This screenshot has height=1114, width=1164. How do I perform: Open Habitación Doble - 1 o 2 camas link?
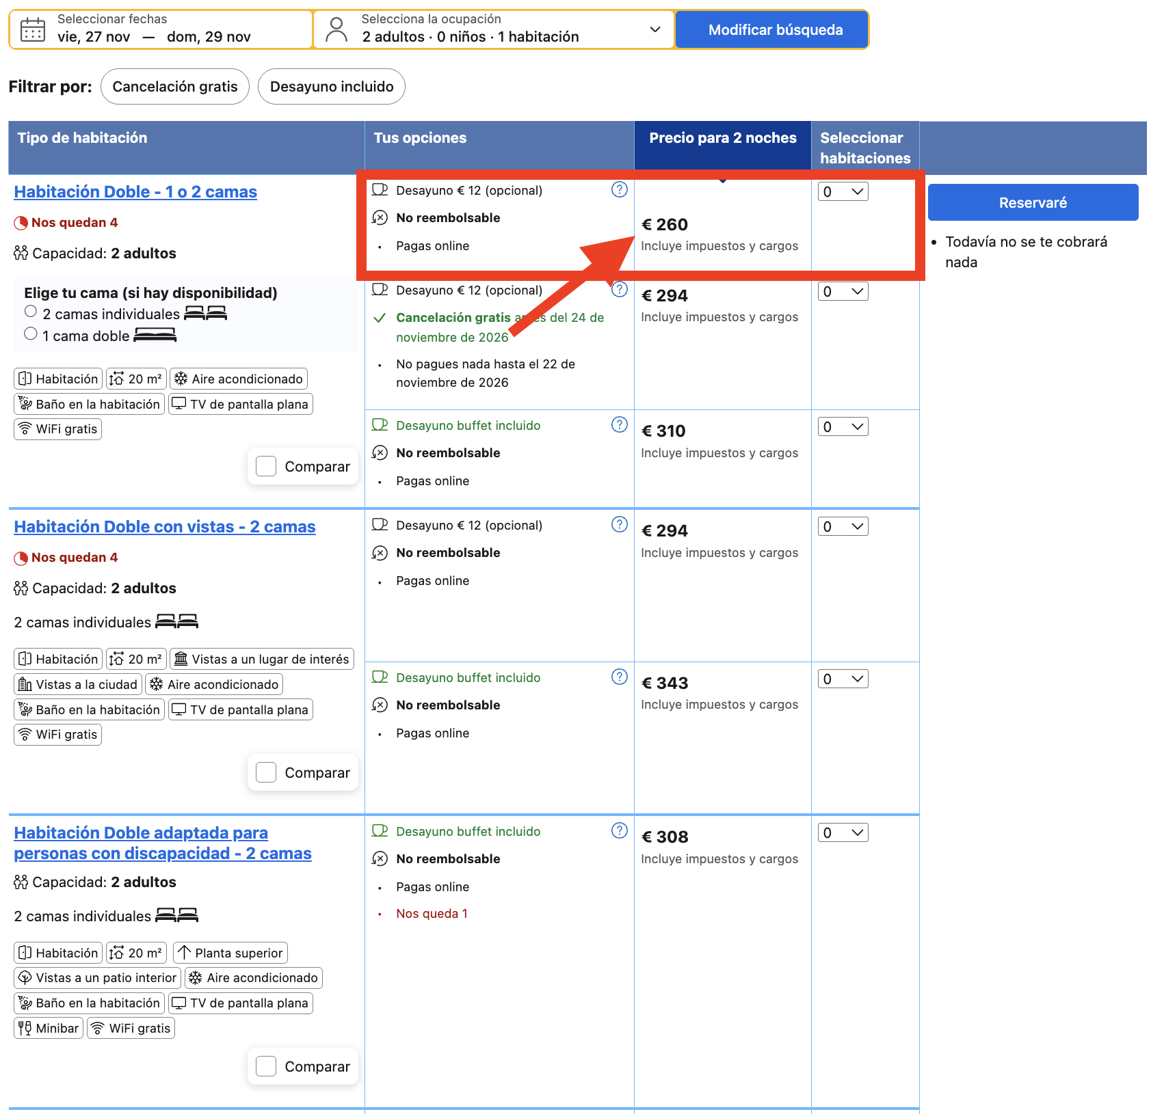pos(135,191)
